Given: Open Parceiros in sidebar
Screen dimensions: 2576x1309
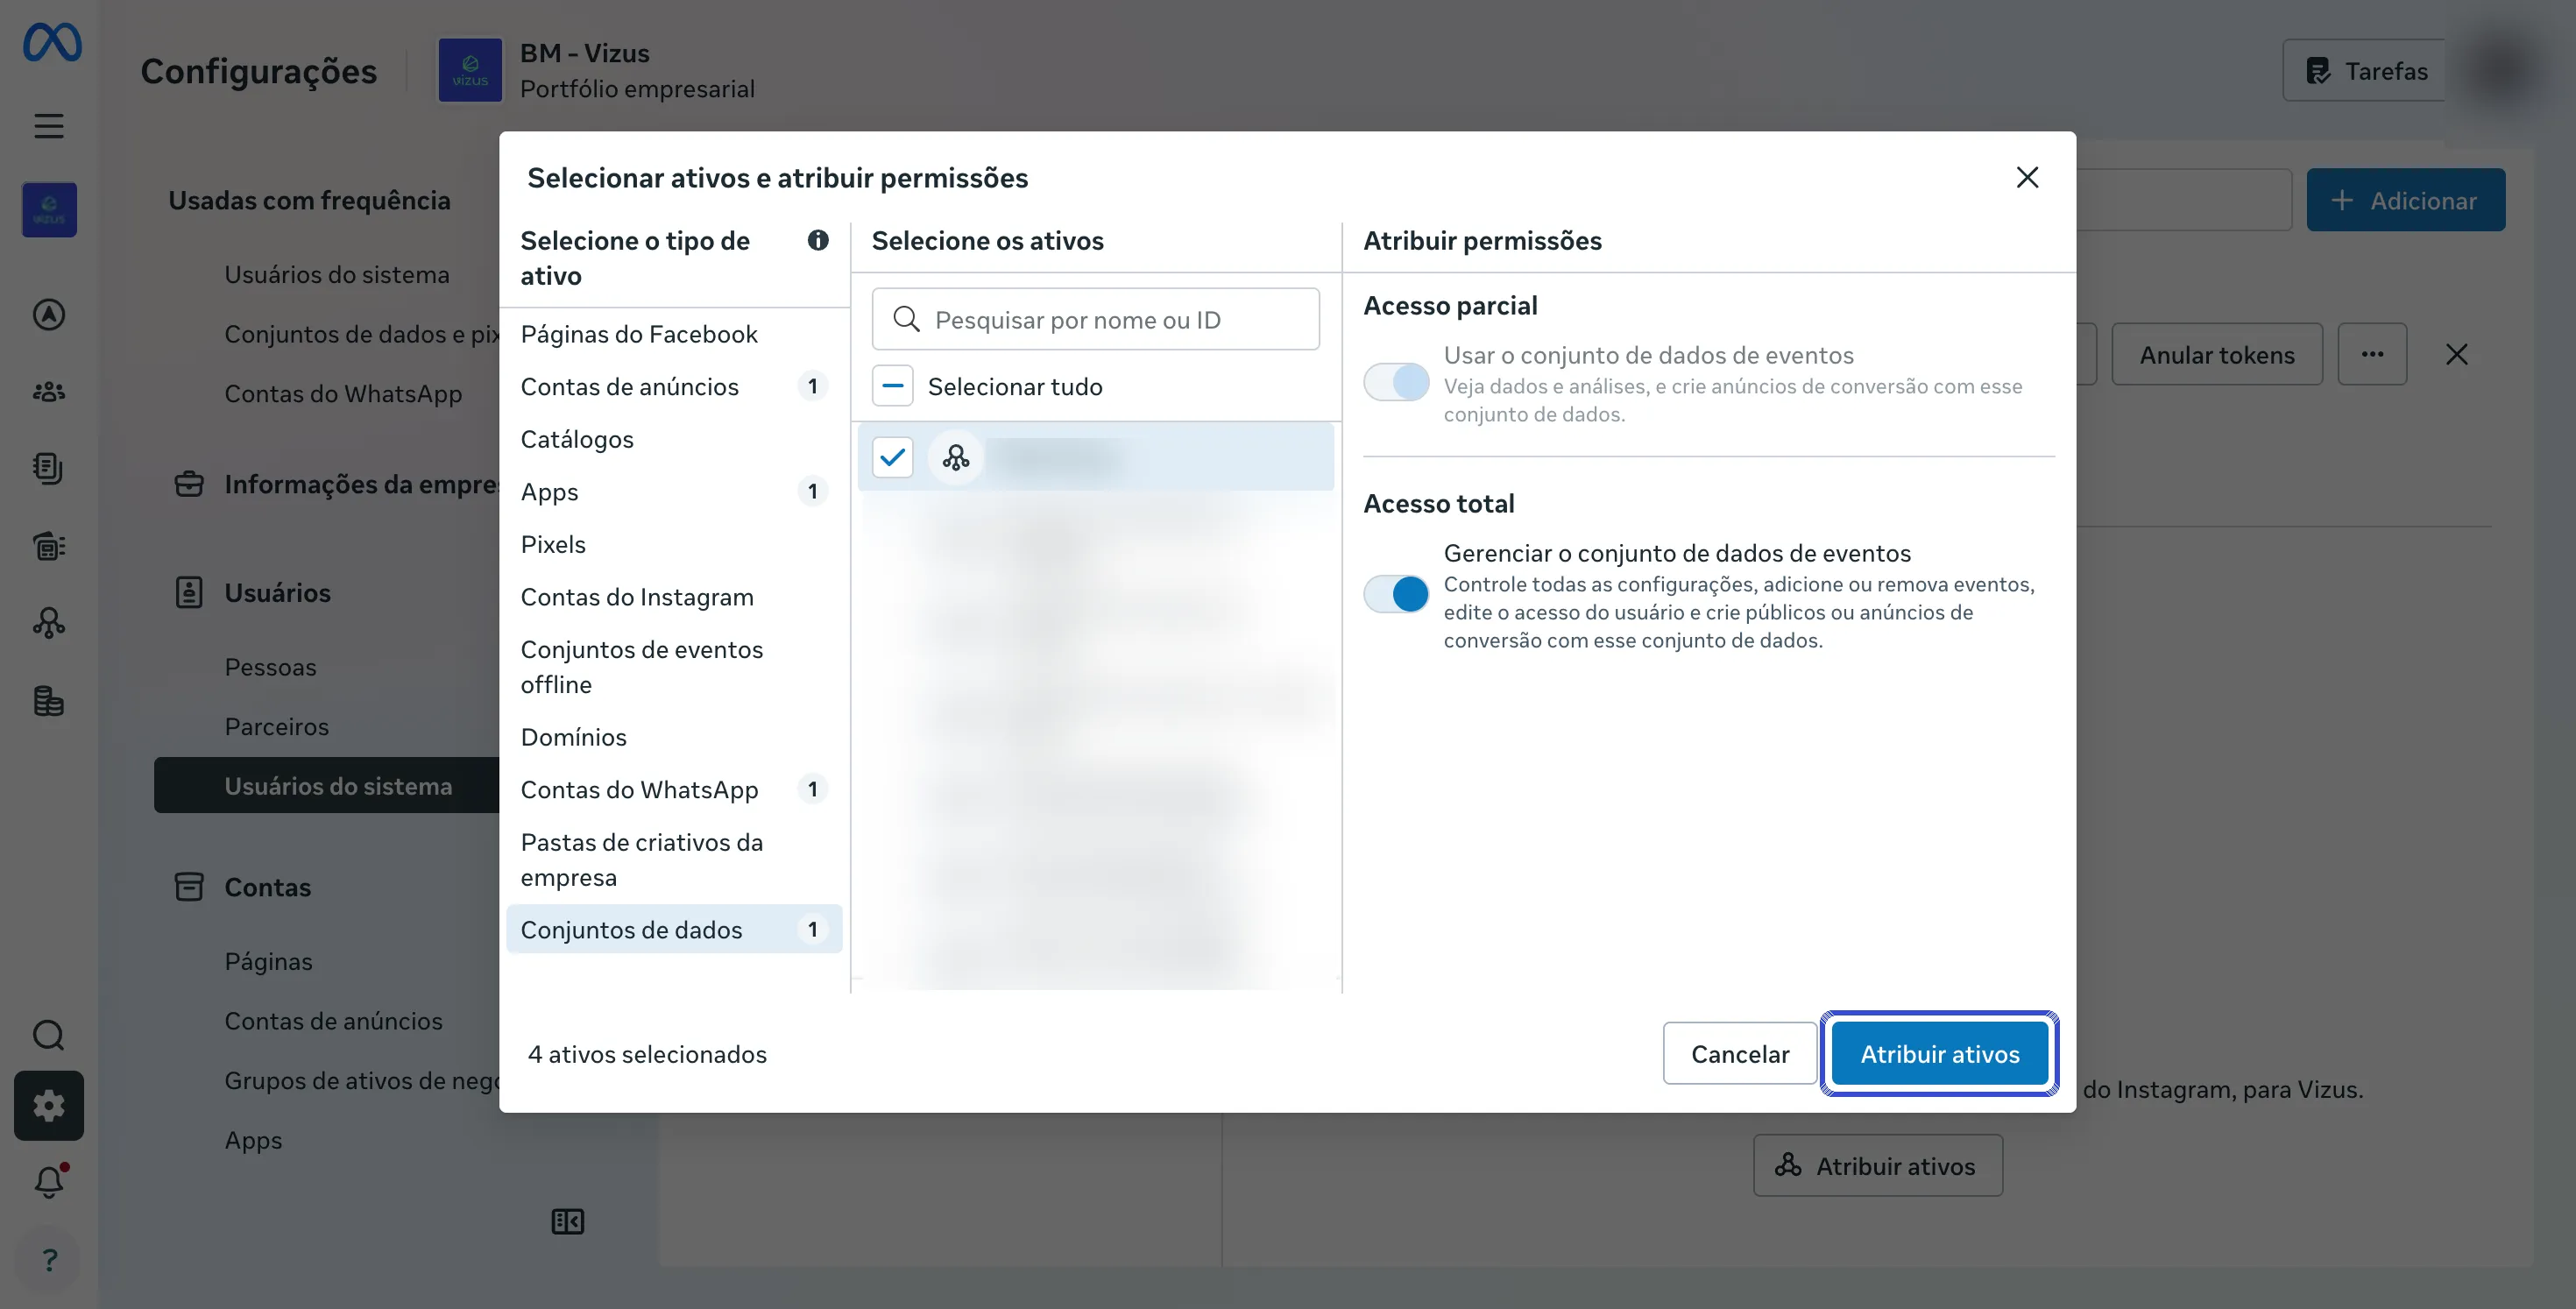Looking at the screenshot, I should 276,727.
